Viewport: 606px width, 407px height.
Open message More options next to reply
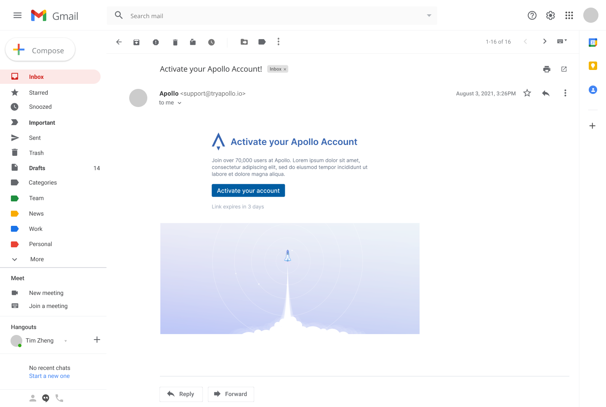click(565, 93)
